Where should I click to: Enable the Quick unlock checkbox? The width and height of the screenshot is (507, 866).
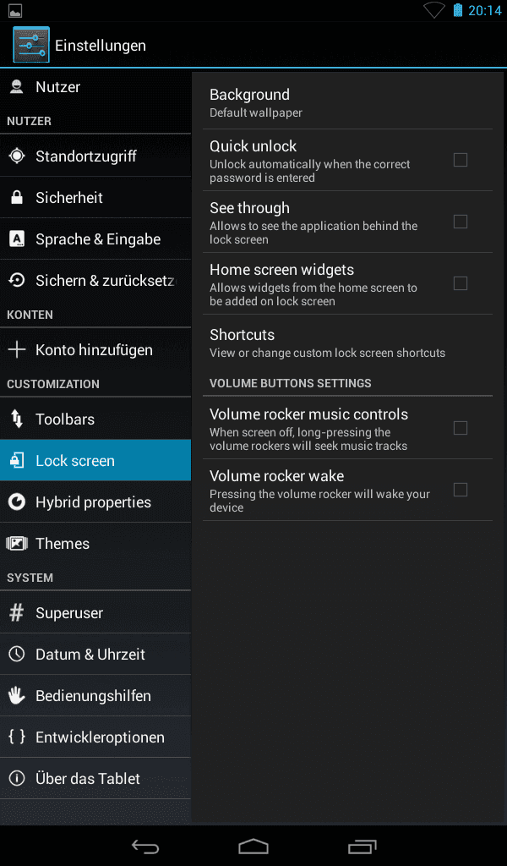(461, 160)
